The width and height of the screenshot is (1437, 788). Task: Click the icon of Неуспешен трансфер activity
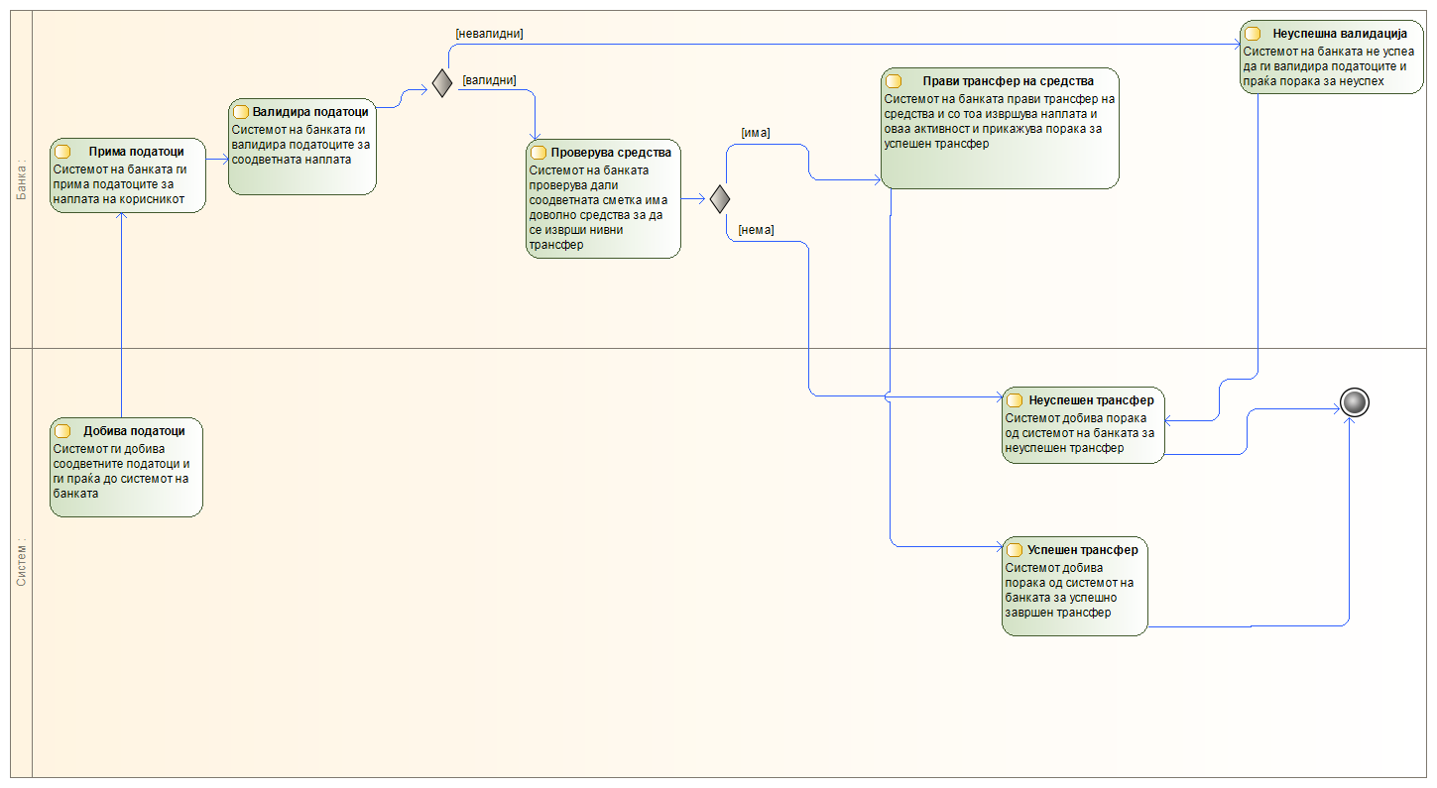(x=1015, y=400)
